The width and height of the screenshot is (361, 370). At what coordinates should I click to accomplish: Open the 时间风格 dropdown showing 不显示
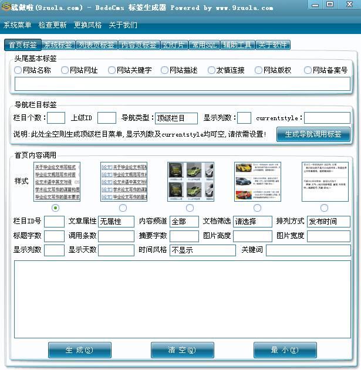point(203,250)
